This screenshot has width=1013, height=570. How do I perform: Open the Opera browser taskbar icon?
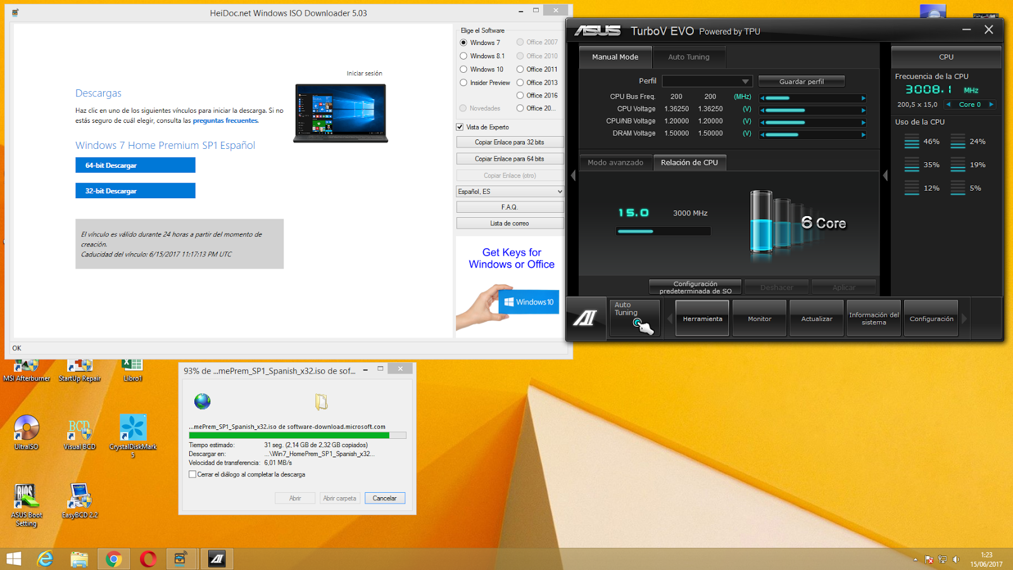(x=148, y=559)
